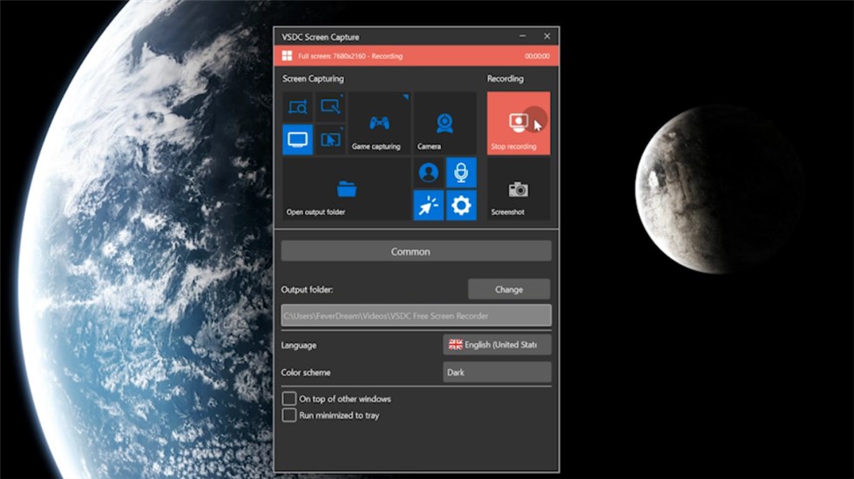Select the full screen capture monitor icon
This screenshot has width=854, height=479.
tap(297, 139)
